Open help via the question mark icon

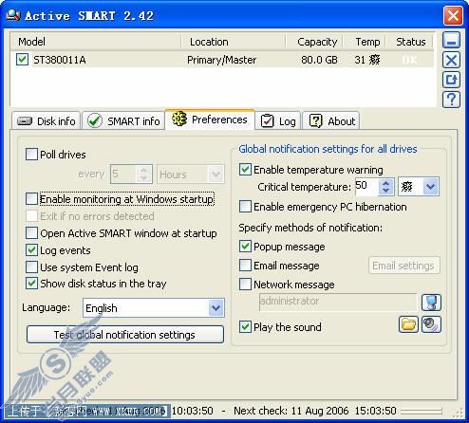451,100
